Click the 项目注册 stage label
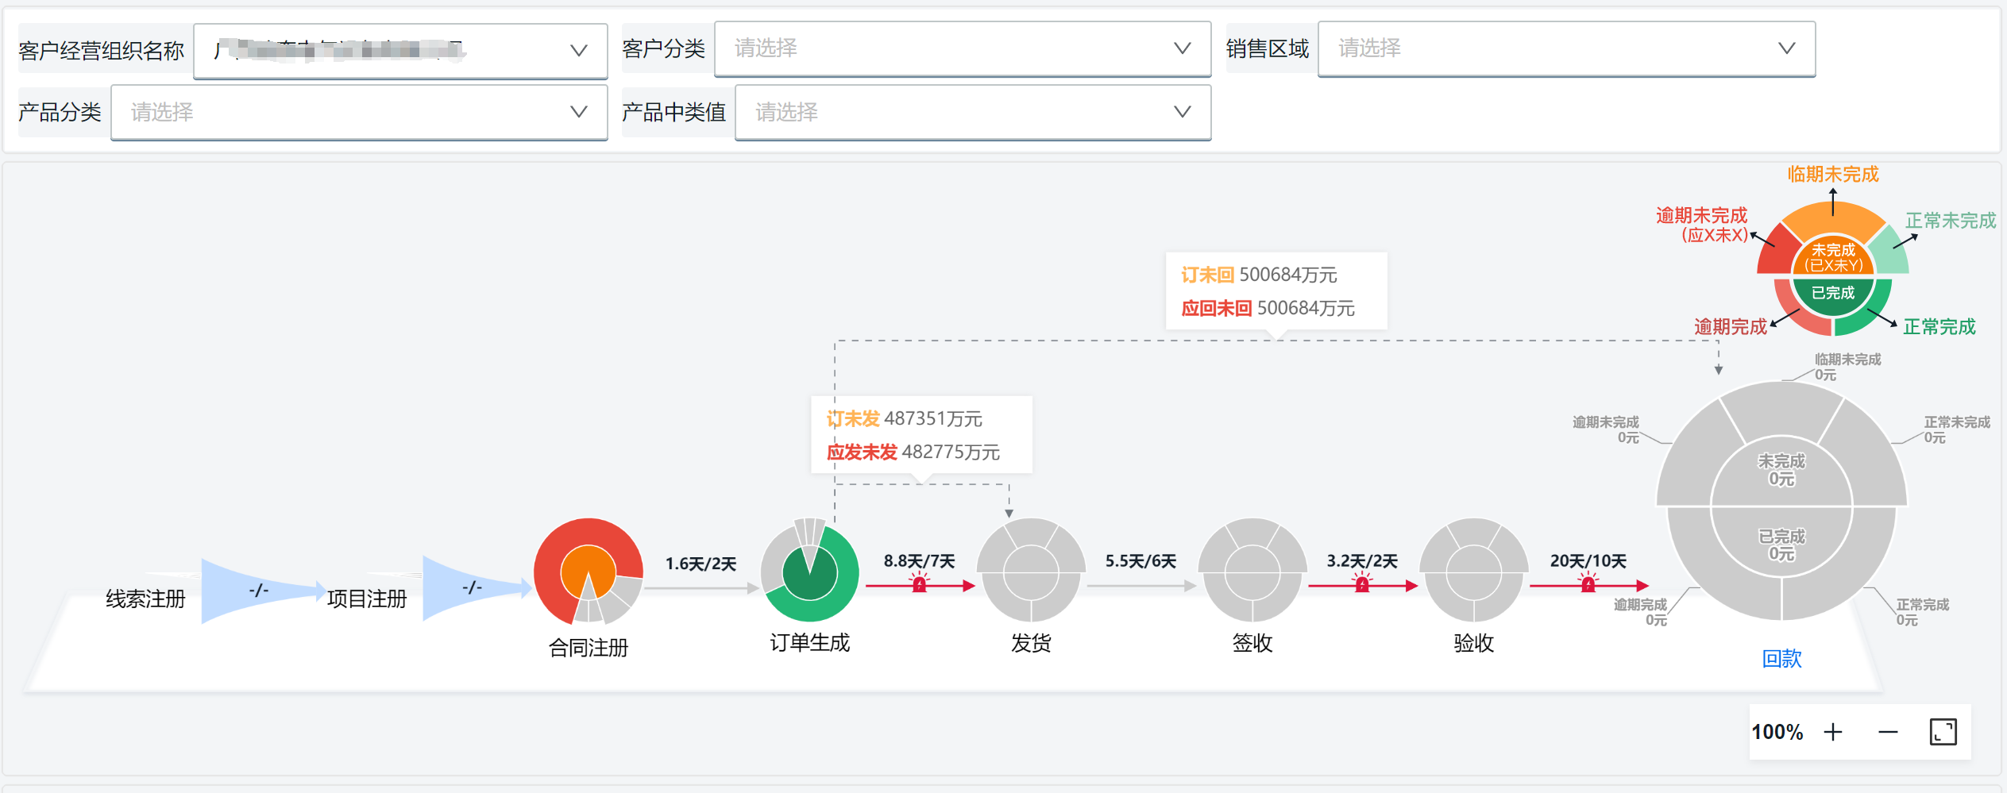 [367, 599]
